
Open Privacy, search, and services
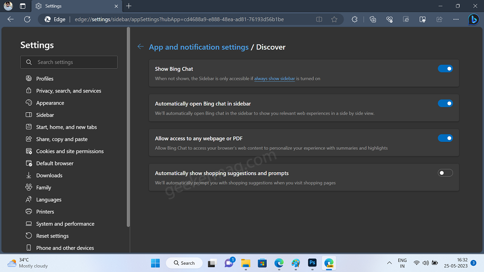(69, 91)
